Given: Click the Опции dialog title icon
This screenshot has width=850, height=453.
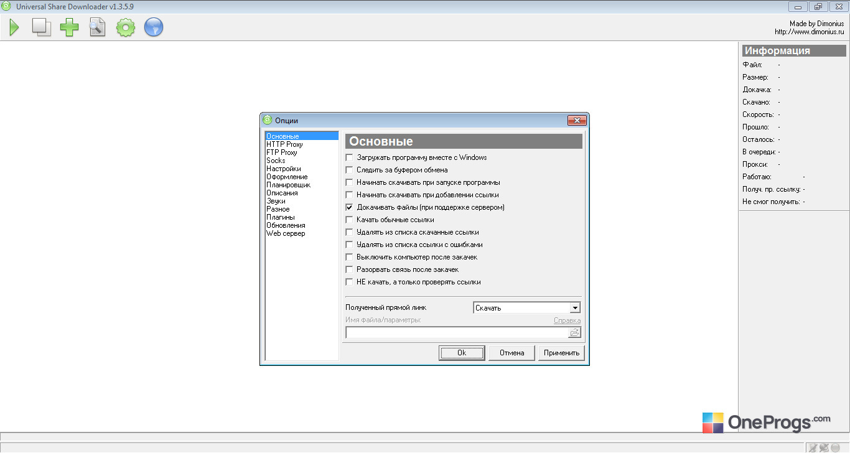Looking at the screenshot, I should (x=268, y=120).
